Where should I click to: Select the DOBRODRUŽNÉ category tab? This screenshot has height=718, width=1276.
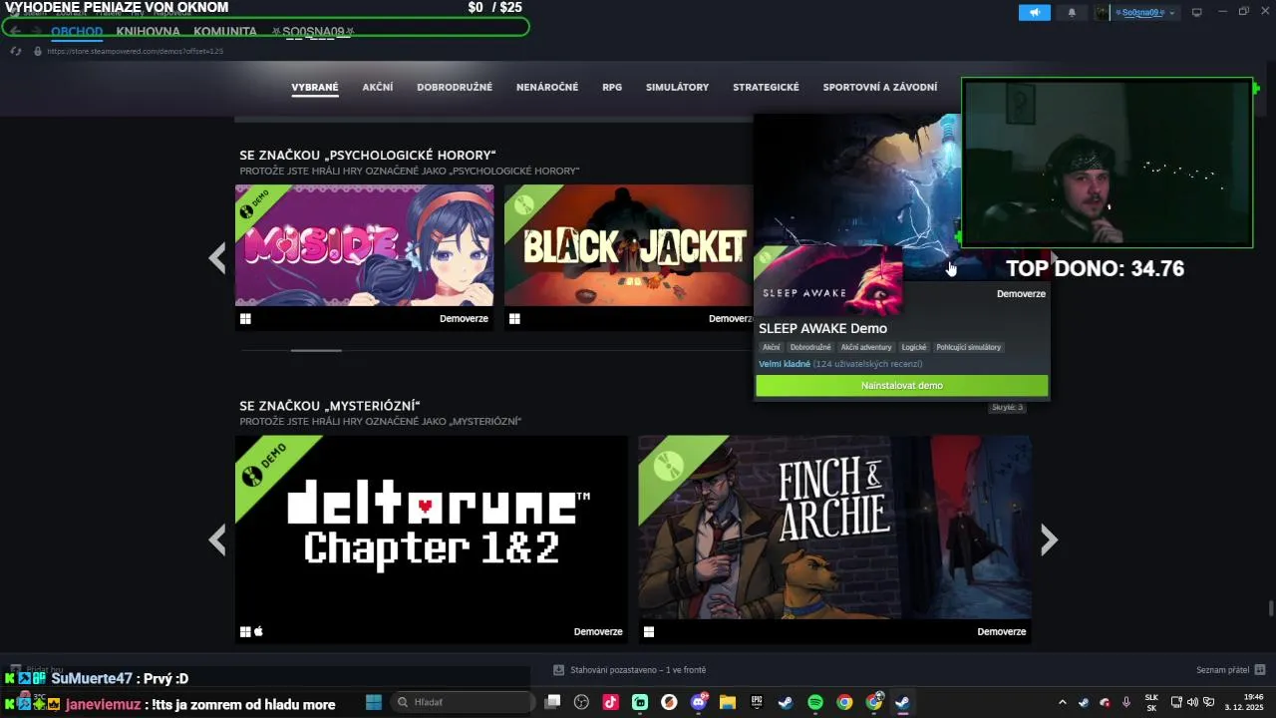pyautogui.click(x=455, y=88)
